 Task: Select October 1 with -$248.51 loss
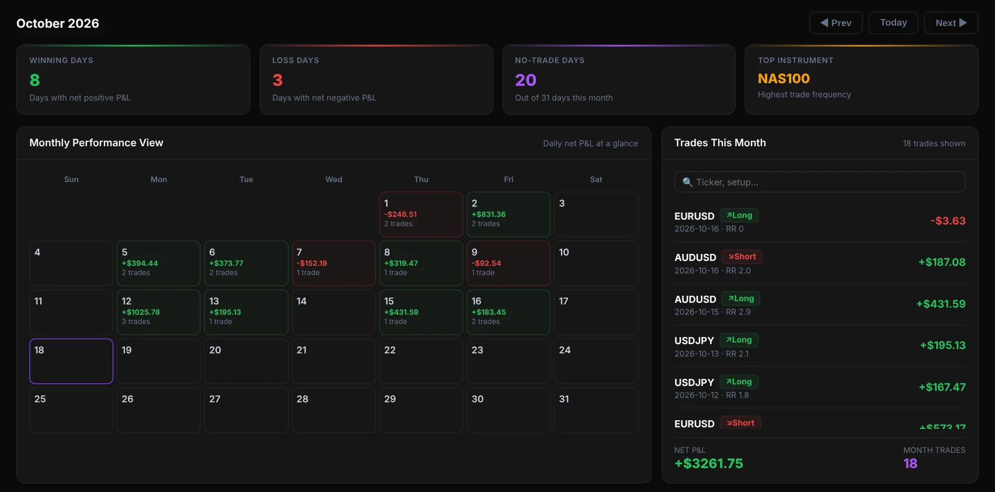tap(421, 214)
